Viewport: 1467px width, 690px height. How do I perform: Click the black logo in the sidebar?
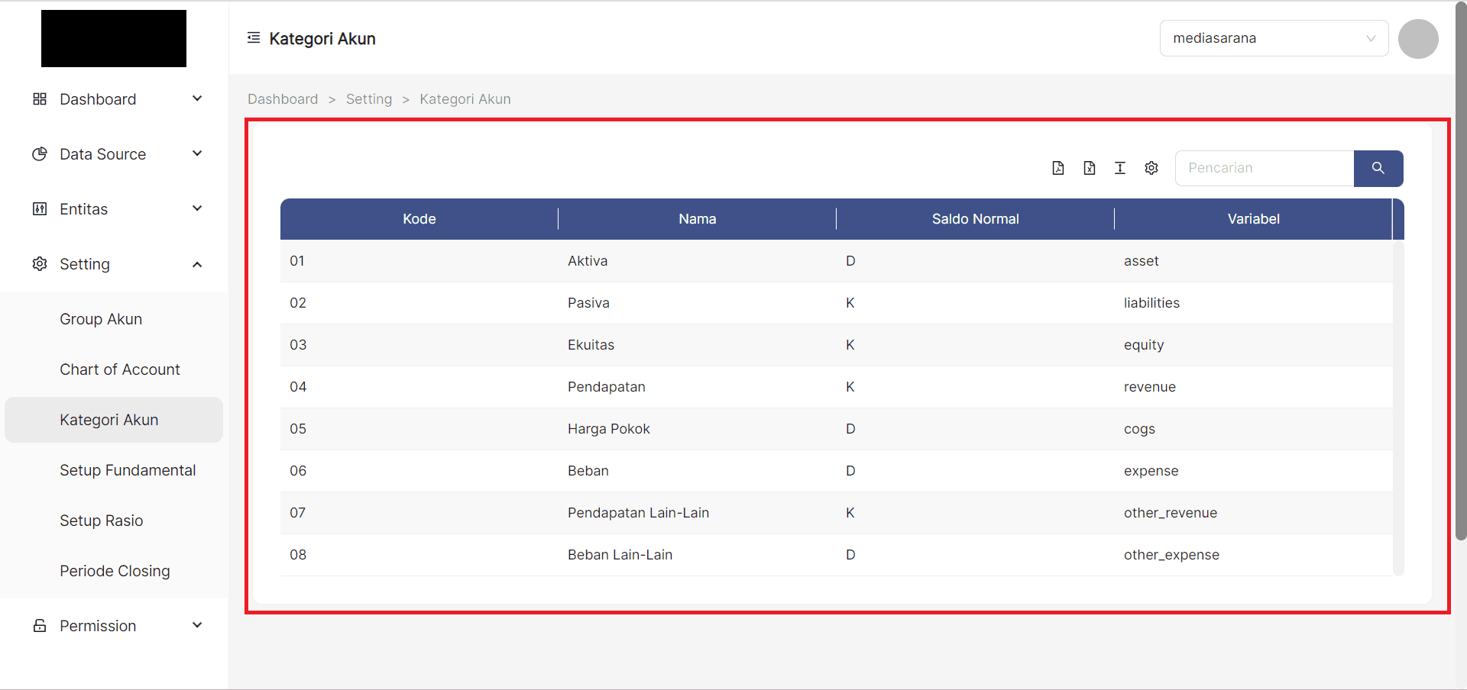click(x=114, y=39)
